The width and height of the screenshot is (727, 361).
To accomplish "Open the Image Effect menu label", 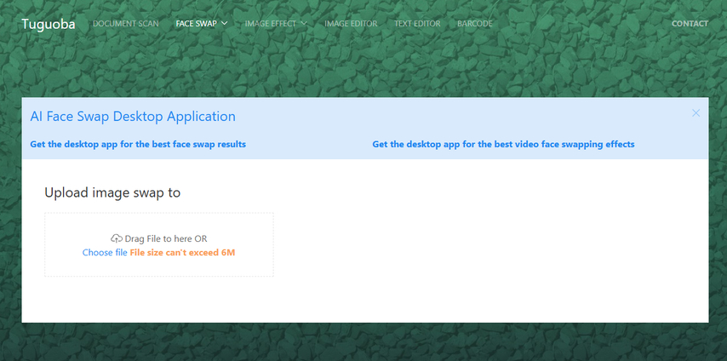I will point(271,23).
